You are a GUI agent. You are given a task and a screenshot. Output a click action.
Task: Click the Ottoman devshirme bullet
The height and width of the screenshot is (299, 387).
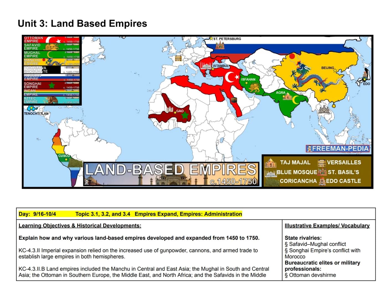[x=310, y=275]
